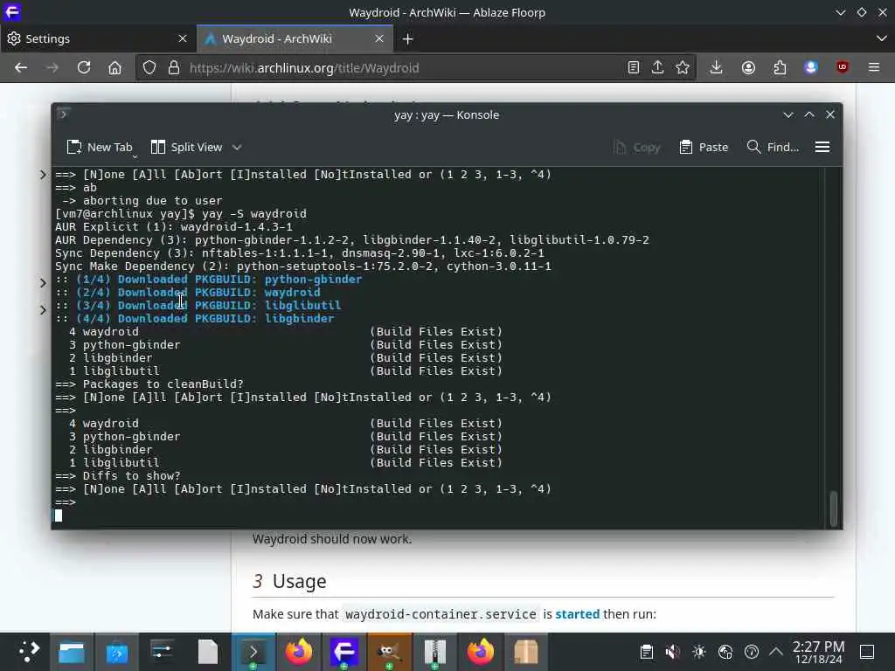Open the Discover software store in taskbar
Image resolution: width=895 pixels, height=671 pixels.
pos(116,652)
